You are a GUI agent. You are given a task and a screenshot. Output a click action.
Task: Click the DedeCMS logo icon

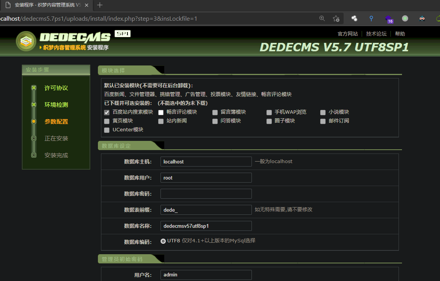[26, 41]
